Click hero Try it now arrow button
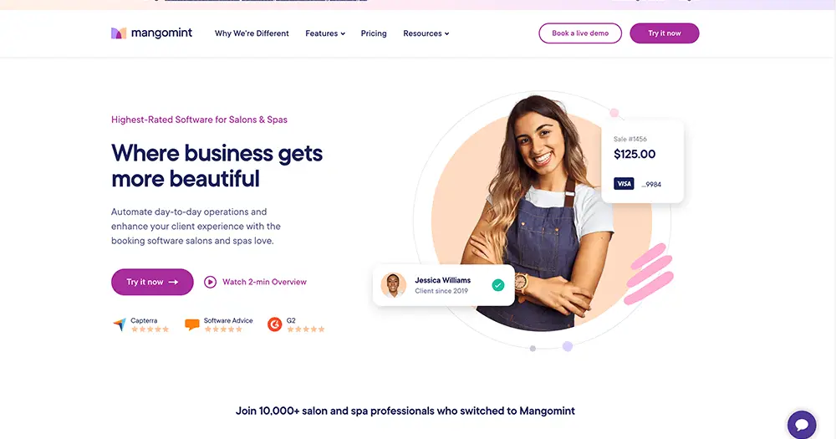Viewport: 836px width, 439px height. pos(152,282)
